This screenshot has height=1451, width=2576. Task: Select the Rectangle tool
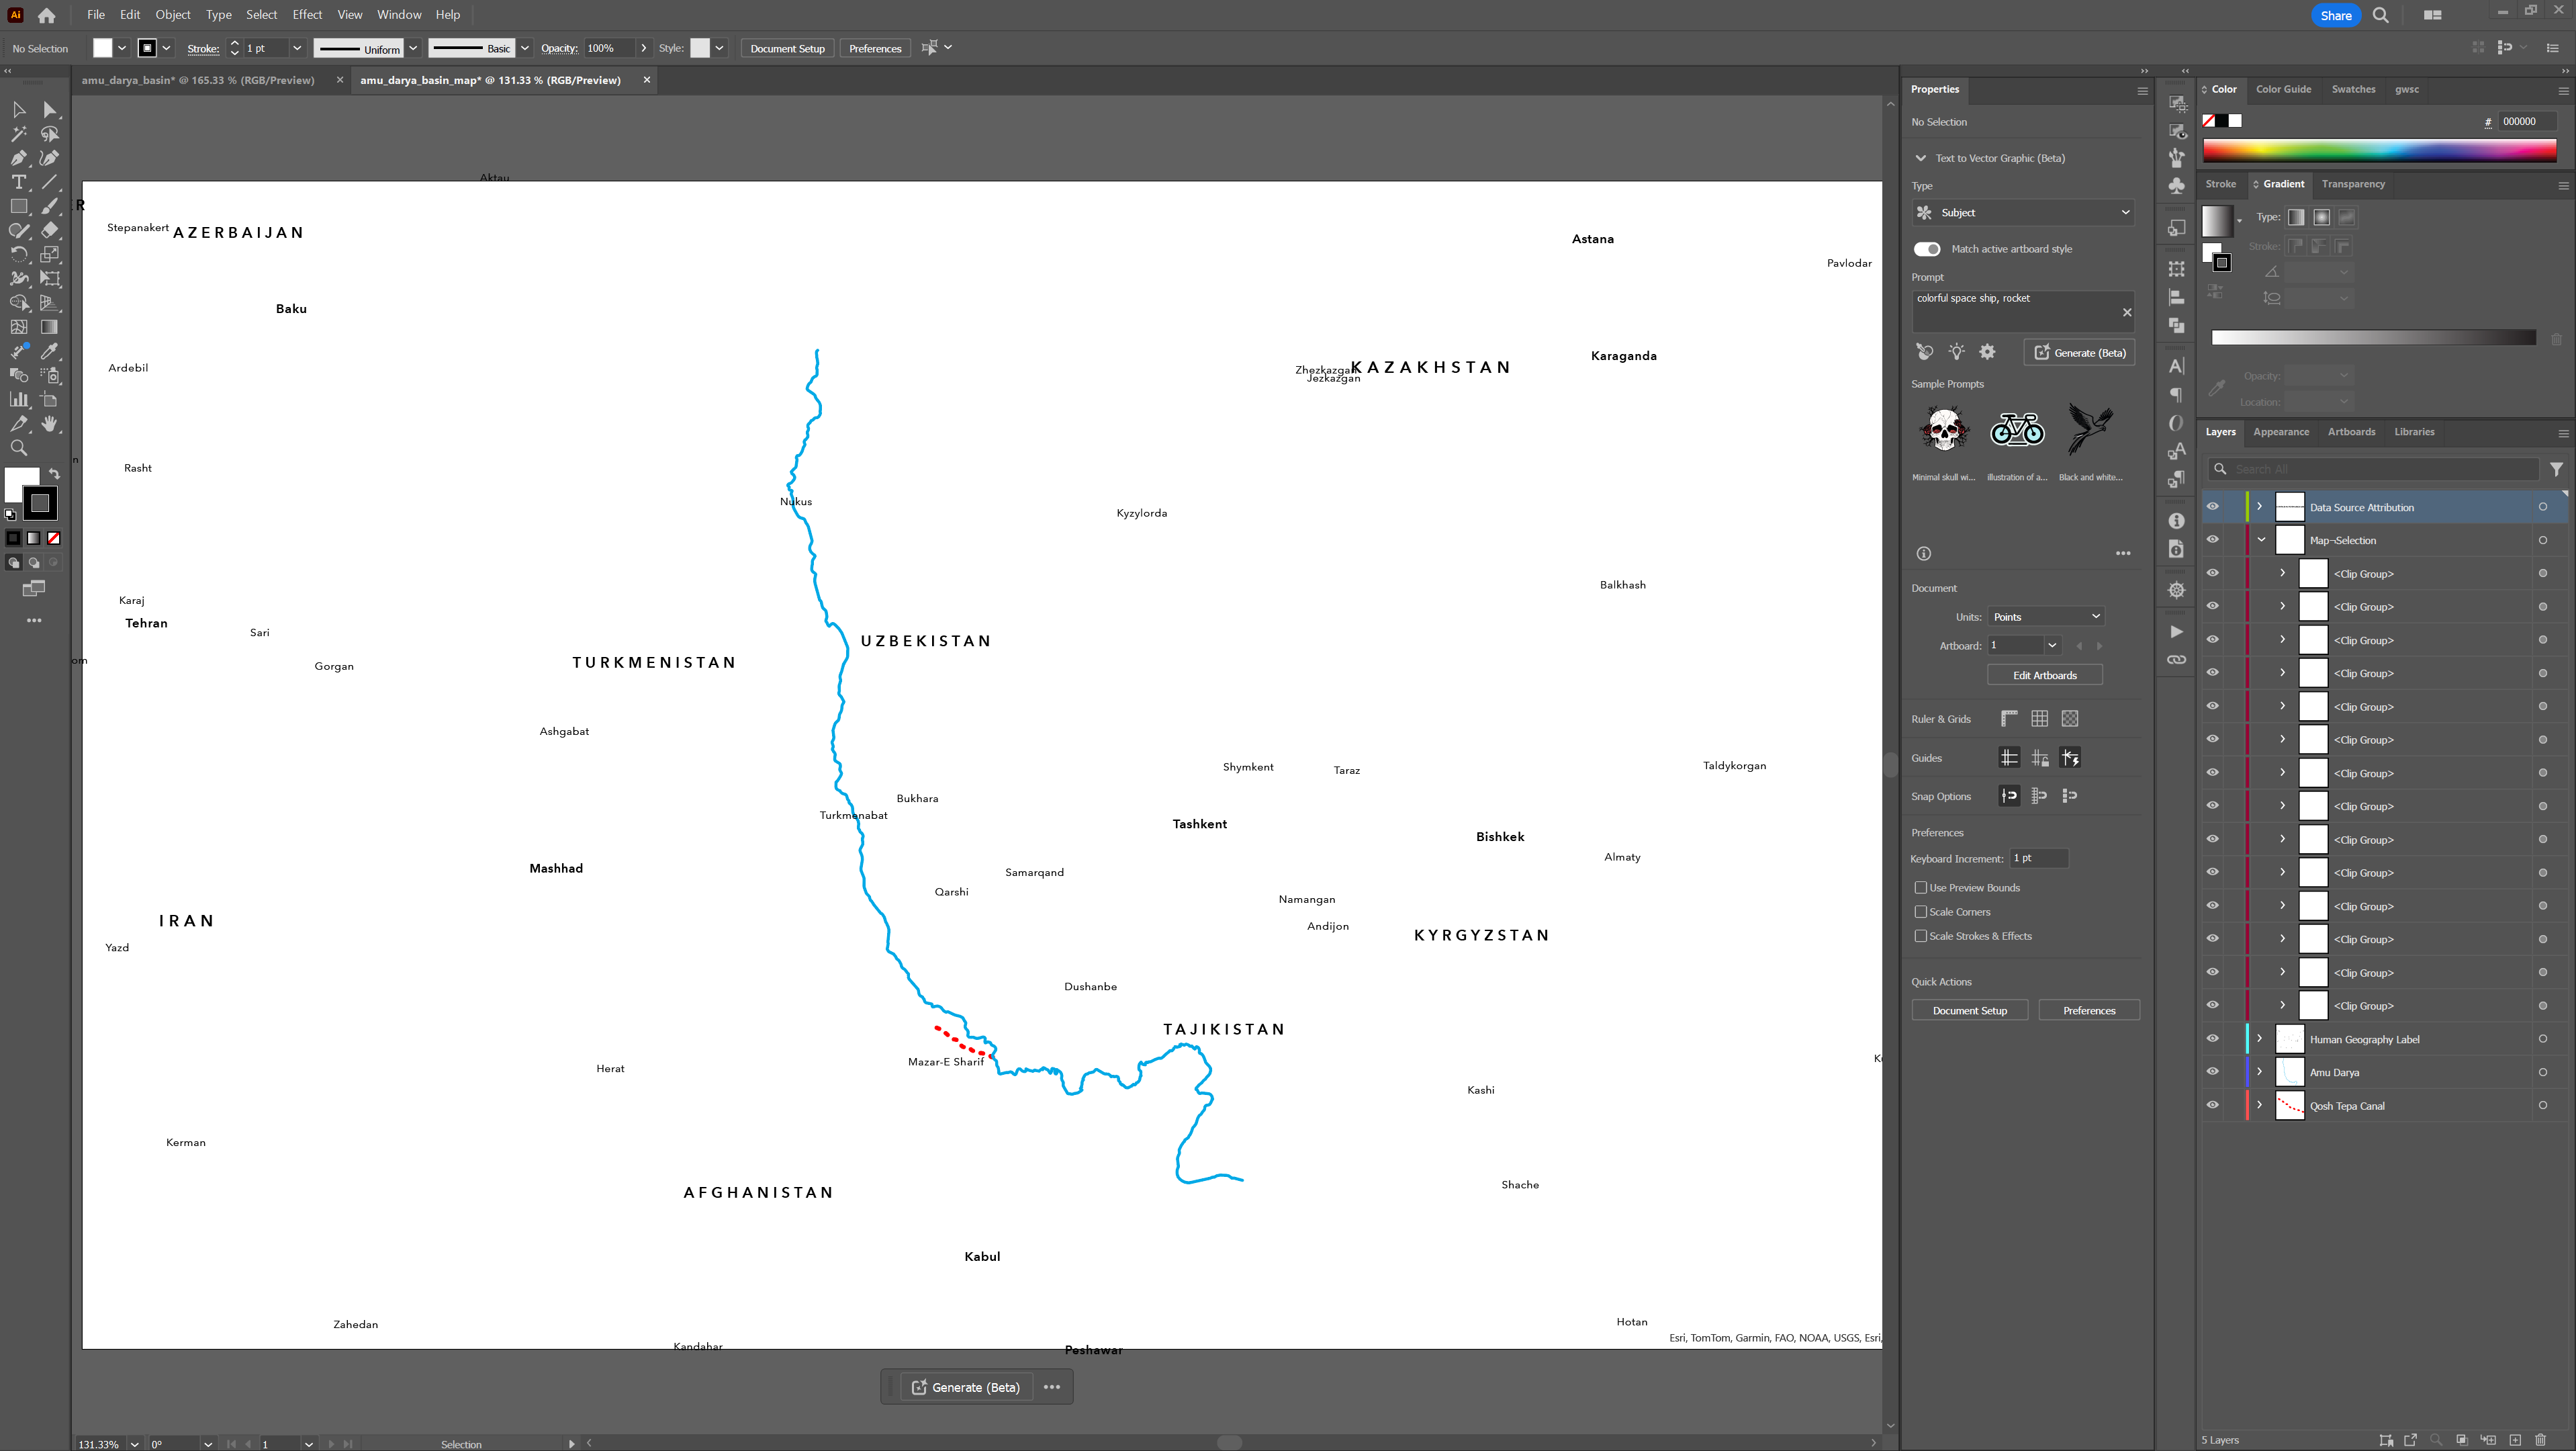[18, 206]
